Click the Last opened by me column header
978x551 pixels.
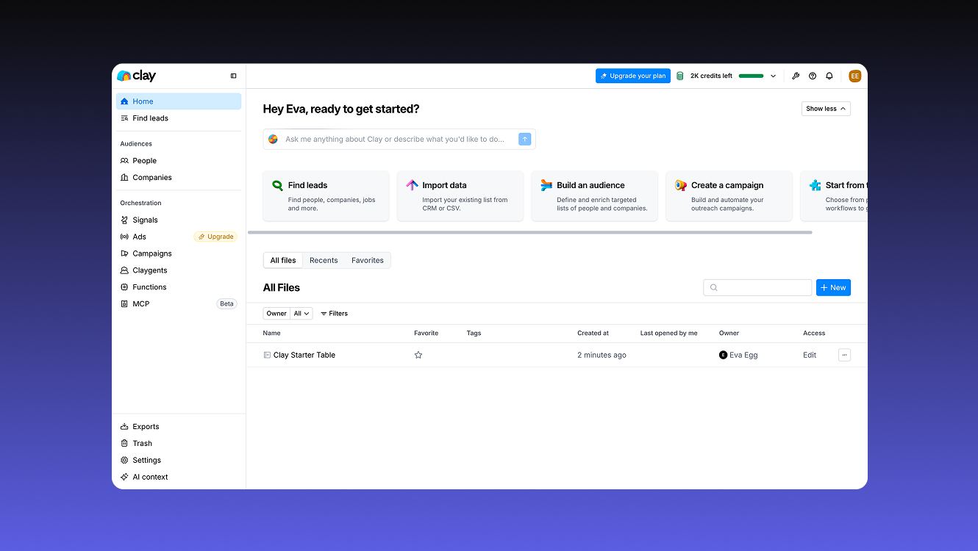pos(669,334)
